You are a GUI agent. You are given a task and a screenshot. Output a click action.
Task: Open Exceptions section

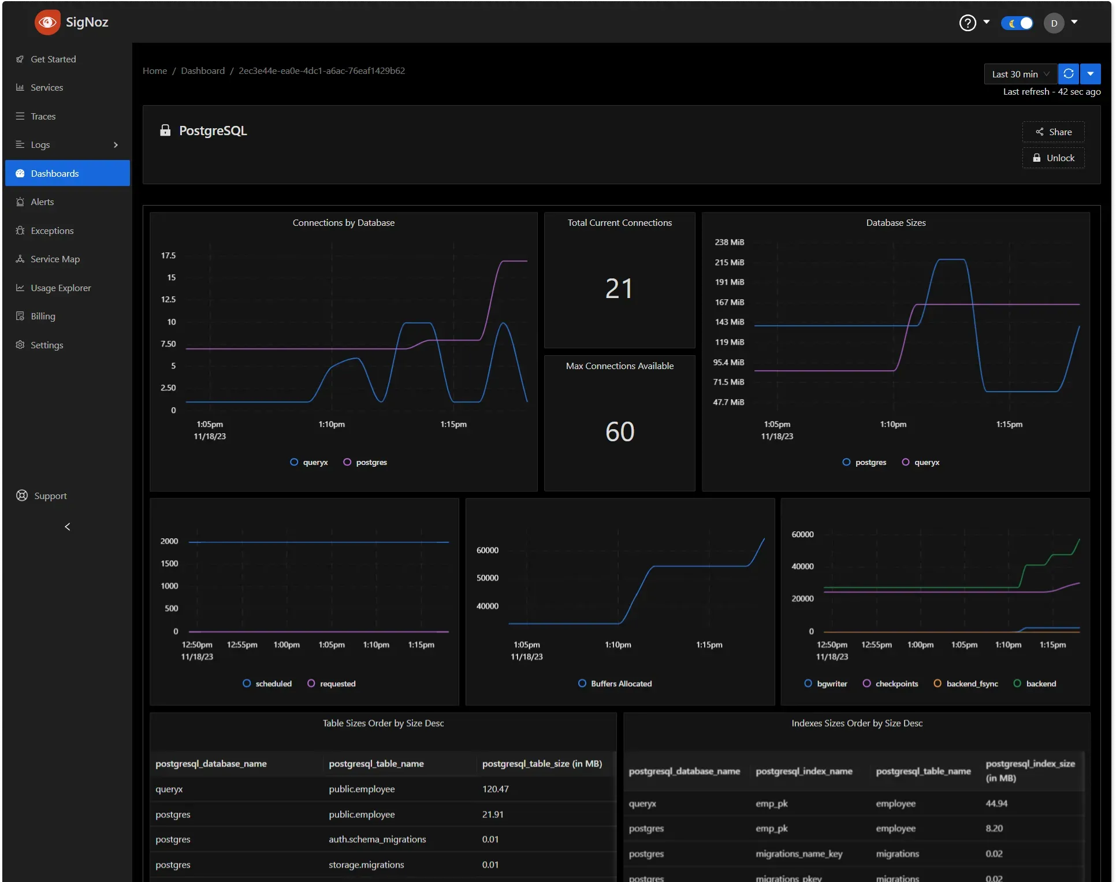tap(53, 230)
